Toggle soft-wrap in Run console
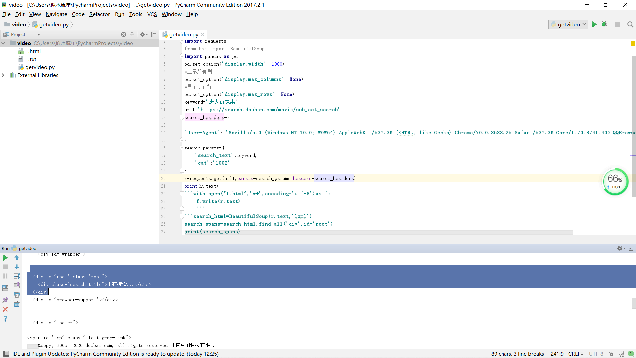 (17, 276)
